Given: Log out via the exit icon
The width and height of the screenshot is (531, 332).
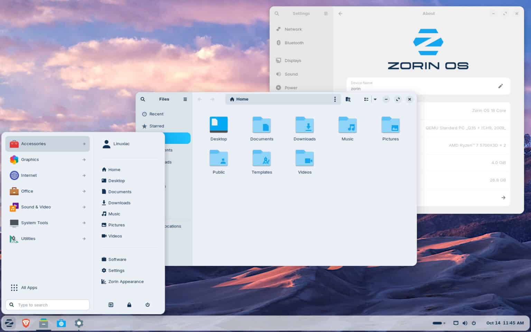Looking at the screenshot, I should (x=111, y=305).
